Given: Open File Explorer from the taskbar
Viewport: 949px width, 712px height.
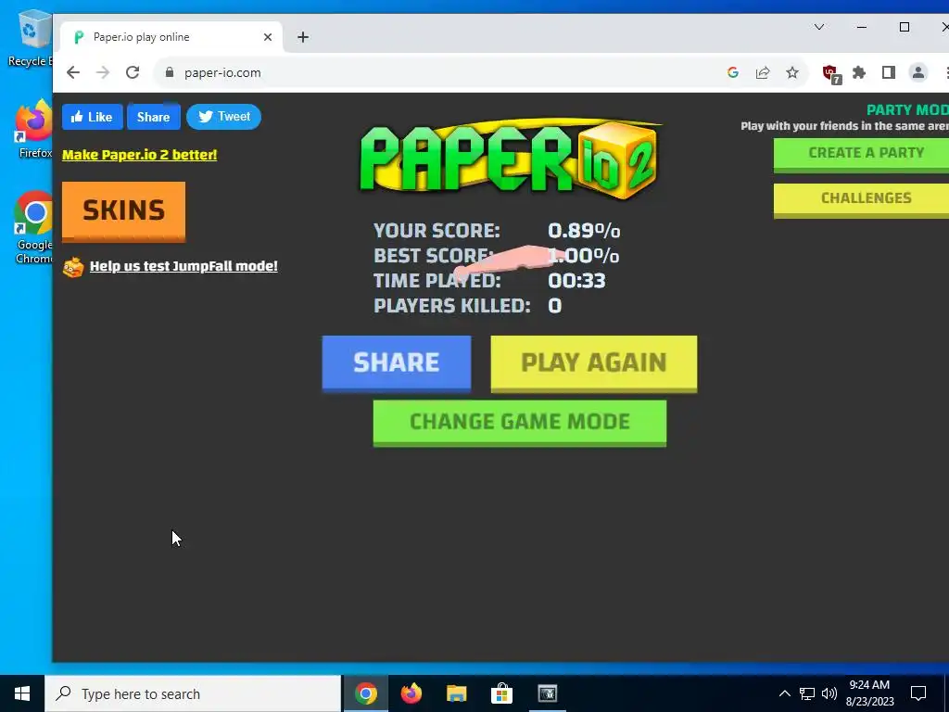Looking at the screenshot, I should [x=457, y=693].
